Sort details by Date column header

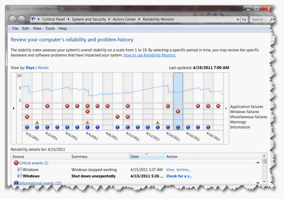tap(147, 156)
